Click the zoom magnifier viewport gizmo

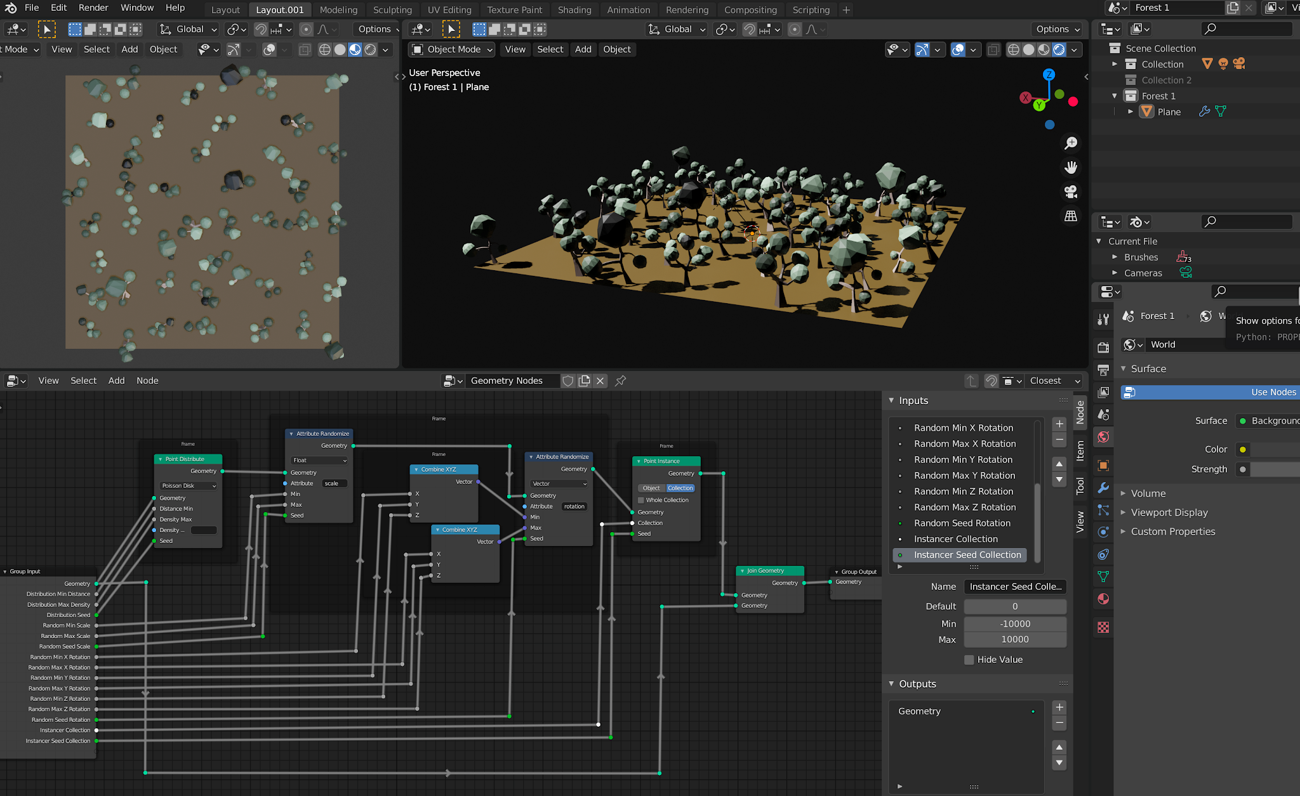tap(1071, 143)
